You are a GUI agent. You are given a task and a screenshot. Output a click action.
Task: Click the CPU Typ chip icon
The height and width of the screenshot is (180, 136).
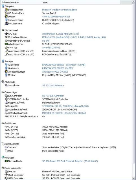click(6, 34)
